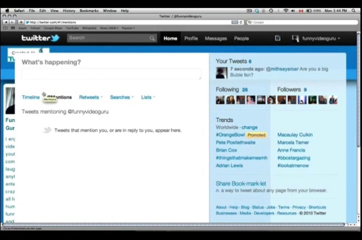Click the Your Tweets 6 heading
The image size is (362, 240).
tap(234, 61)
